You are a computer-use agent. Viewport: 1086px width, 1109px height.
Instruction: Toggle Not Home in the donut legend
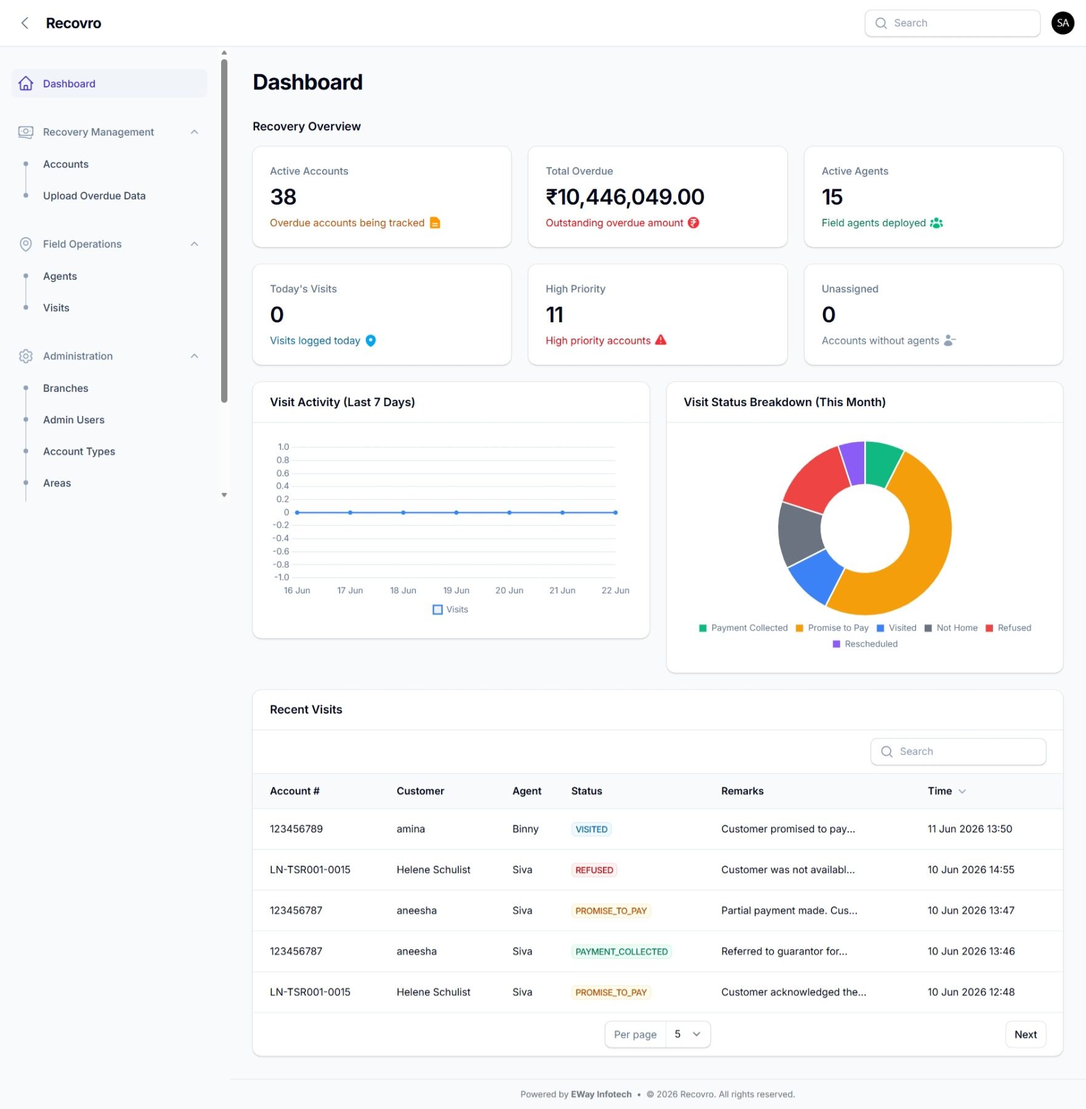[951, 628]
